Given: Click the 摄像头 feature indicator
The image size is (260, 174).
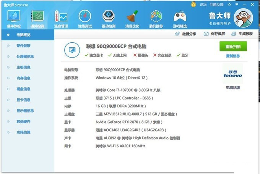Looking at the screenshot, I should [141, 55].
